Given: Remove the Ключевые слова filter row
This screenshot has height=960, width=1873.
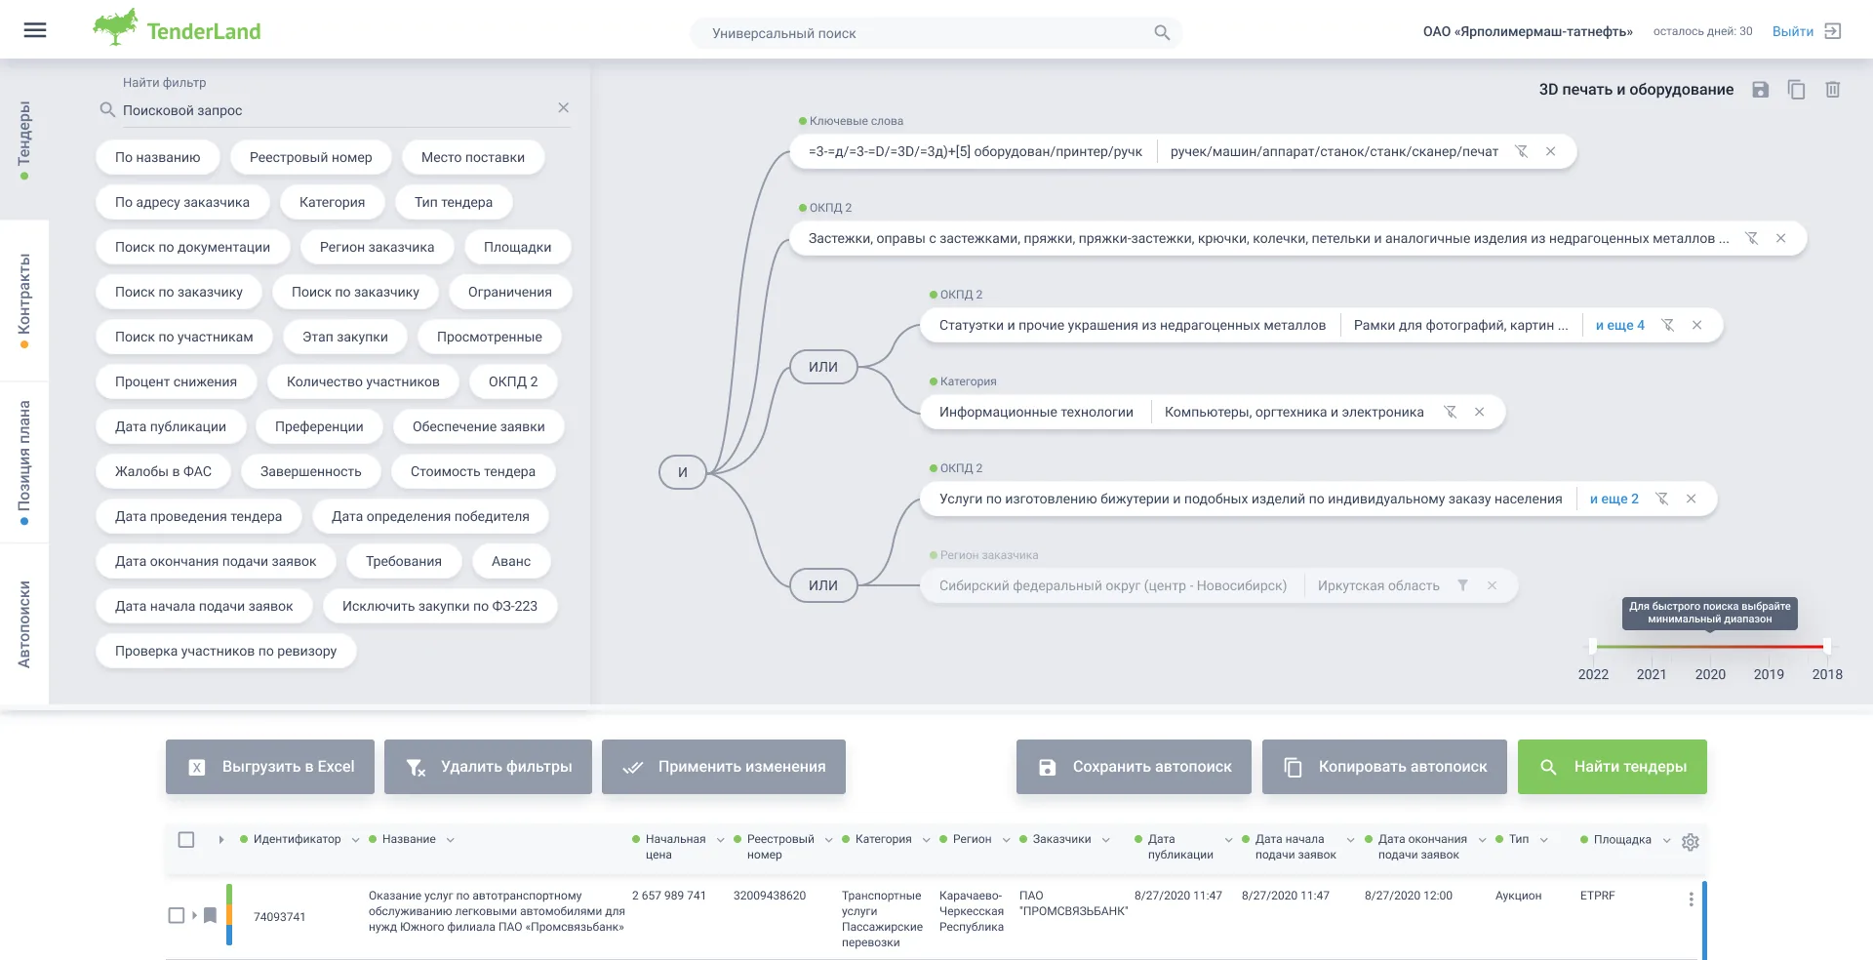Looking at the screenshot, I should coord(1550,151).
